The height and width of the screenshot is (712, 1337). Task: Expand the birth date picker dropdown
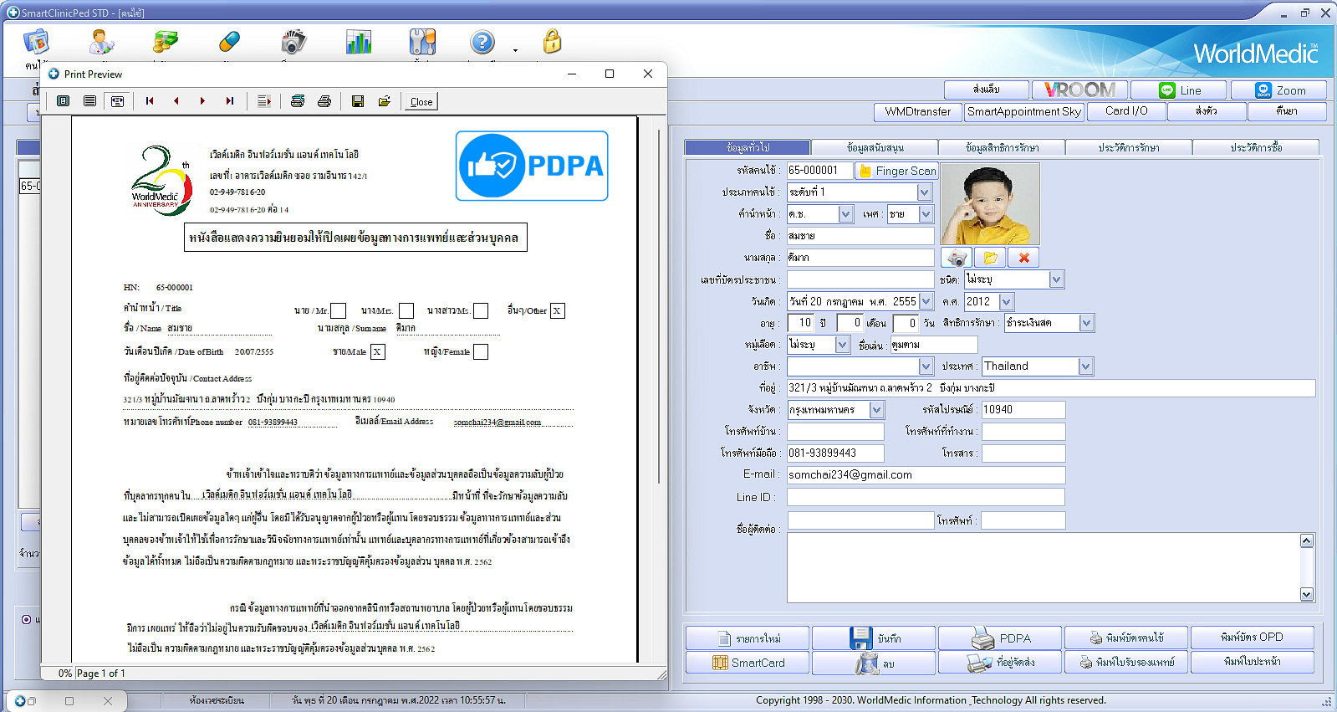[x=926, y=301]
